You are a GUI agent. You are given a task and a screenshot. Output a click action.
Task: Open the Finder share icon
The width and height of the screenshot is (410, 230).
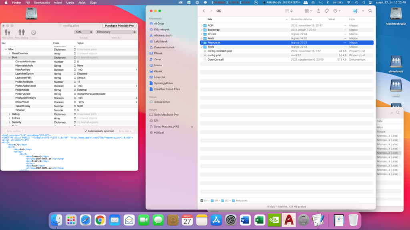pos(318,11)
